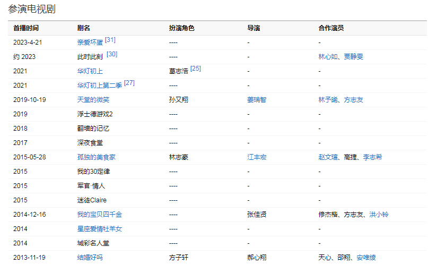428x264 pixels.
Task: Open the 方志友 link in 天堂的微笑 row
Action: tap(353, 100)
